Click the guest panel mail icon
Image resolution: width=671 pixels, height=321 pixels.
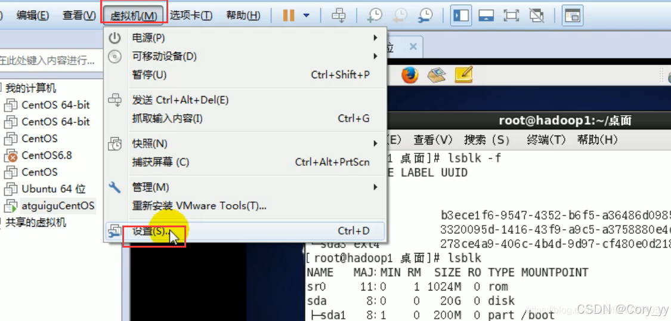click(437, 76)
